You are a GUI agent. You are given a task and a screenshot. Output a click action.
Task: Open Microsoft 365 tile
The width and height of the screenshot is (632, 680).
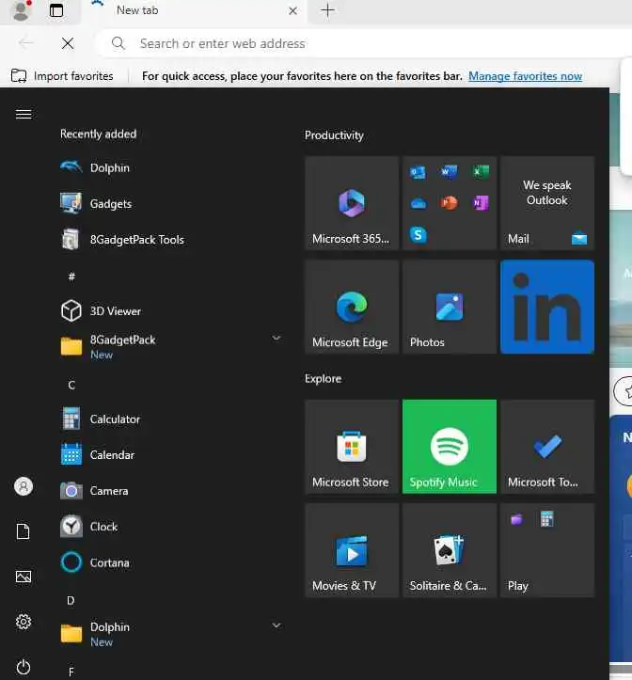(352, 203)
